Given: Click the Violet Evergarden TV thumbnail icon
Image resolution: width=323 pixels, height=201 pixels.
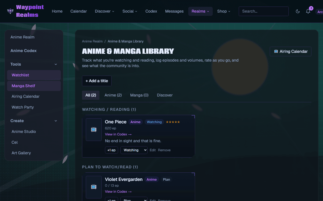Looking at the screenshot, I should pyautogui.click(x=94, y=187).
